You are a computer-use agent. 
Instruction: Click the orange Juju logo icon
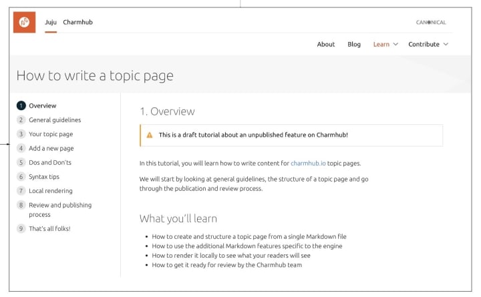point(24,22)
